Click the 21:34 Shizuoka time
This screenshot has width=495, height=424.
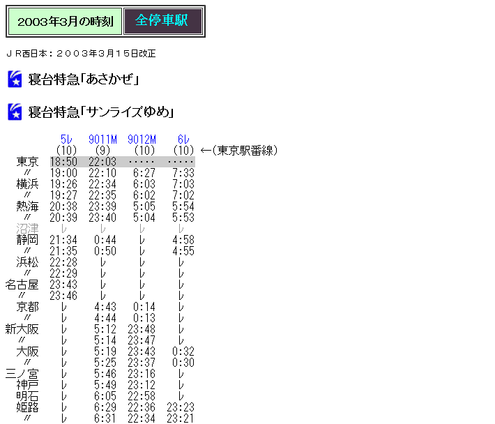tap(63, 240)
